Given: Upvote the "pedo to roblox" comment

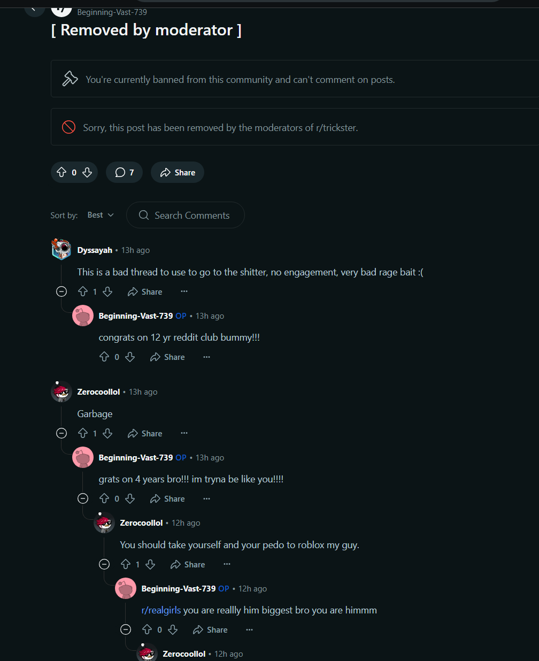Looking at the screenshot, I should 126,564.
